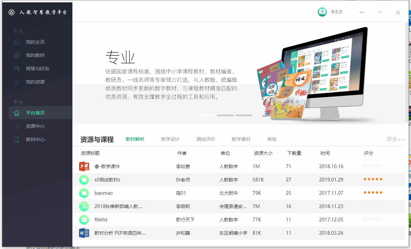
Task: Click star rating of baomao
Action: [373, 192]
